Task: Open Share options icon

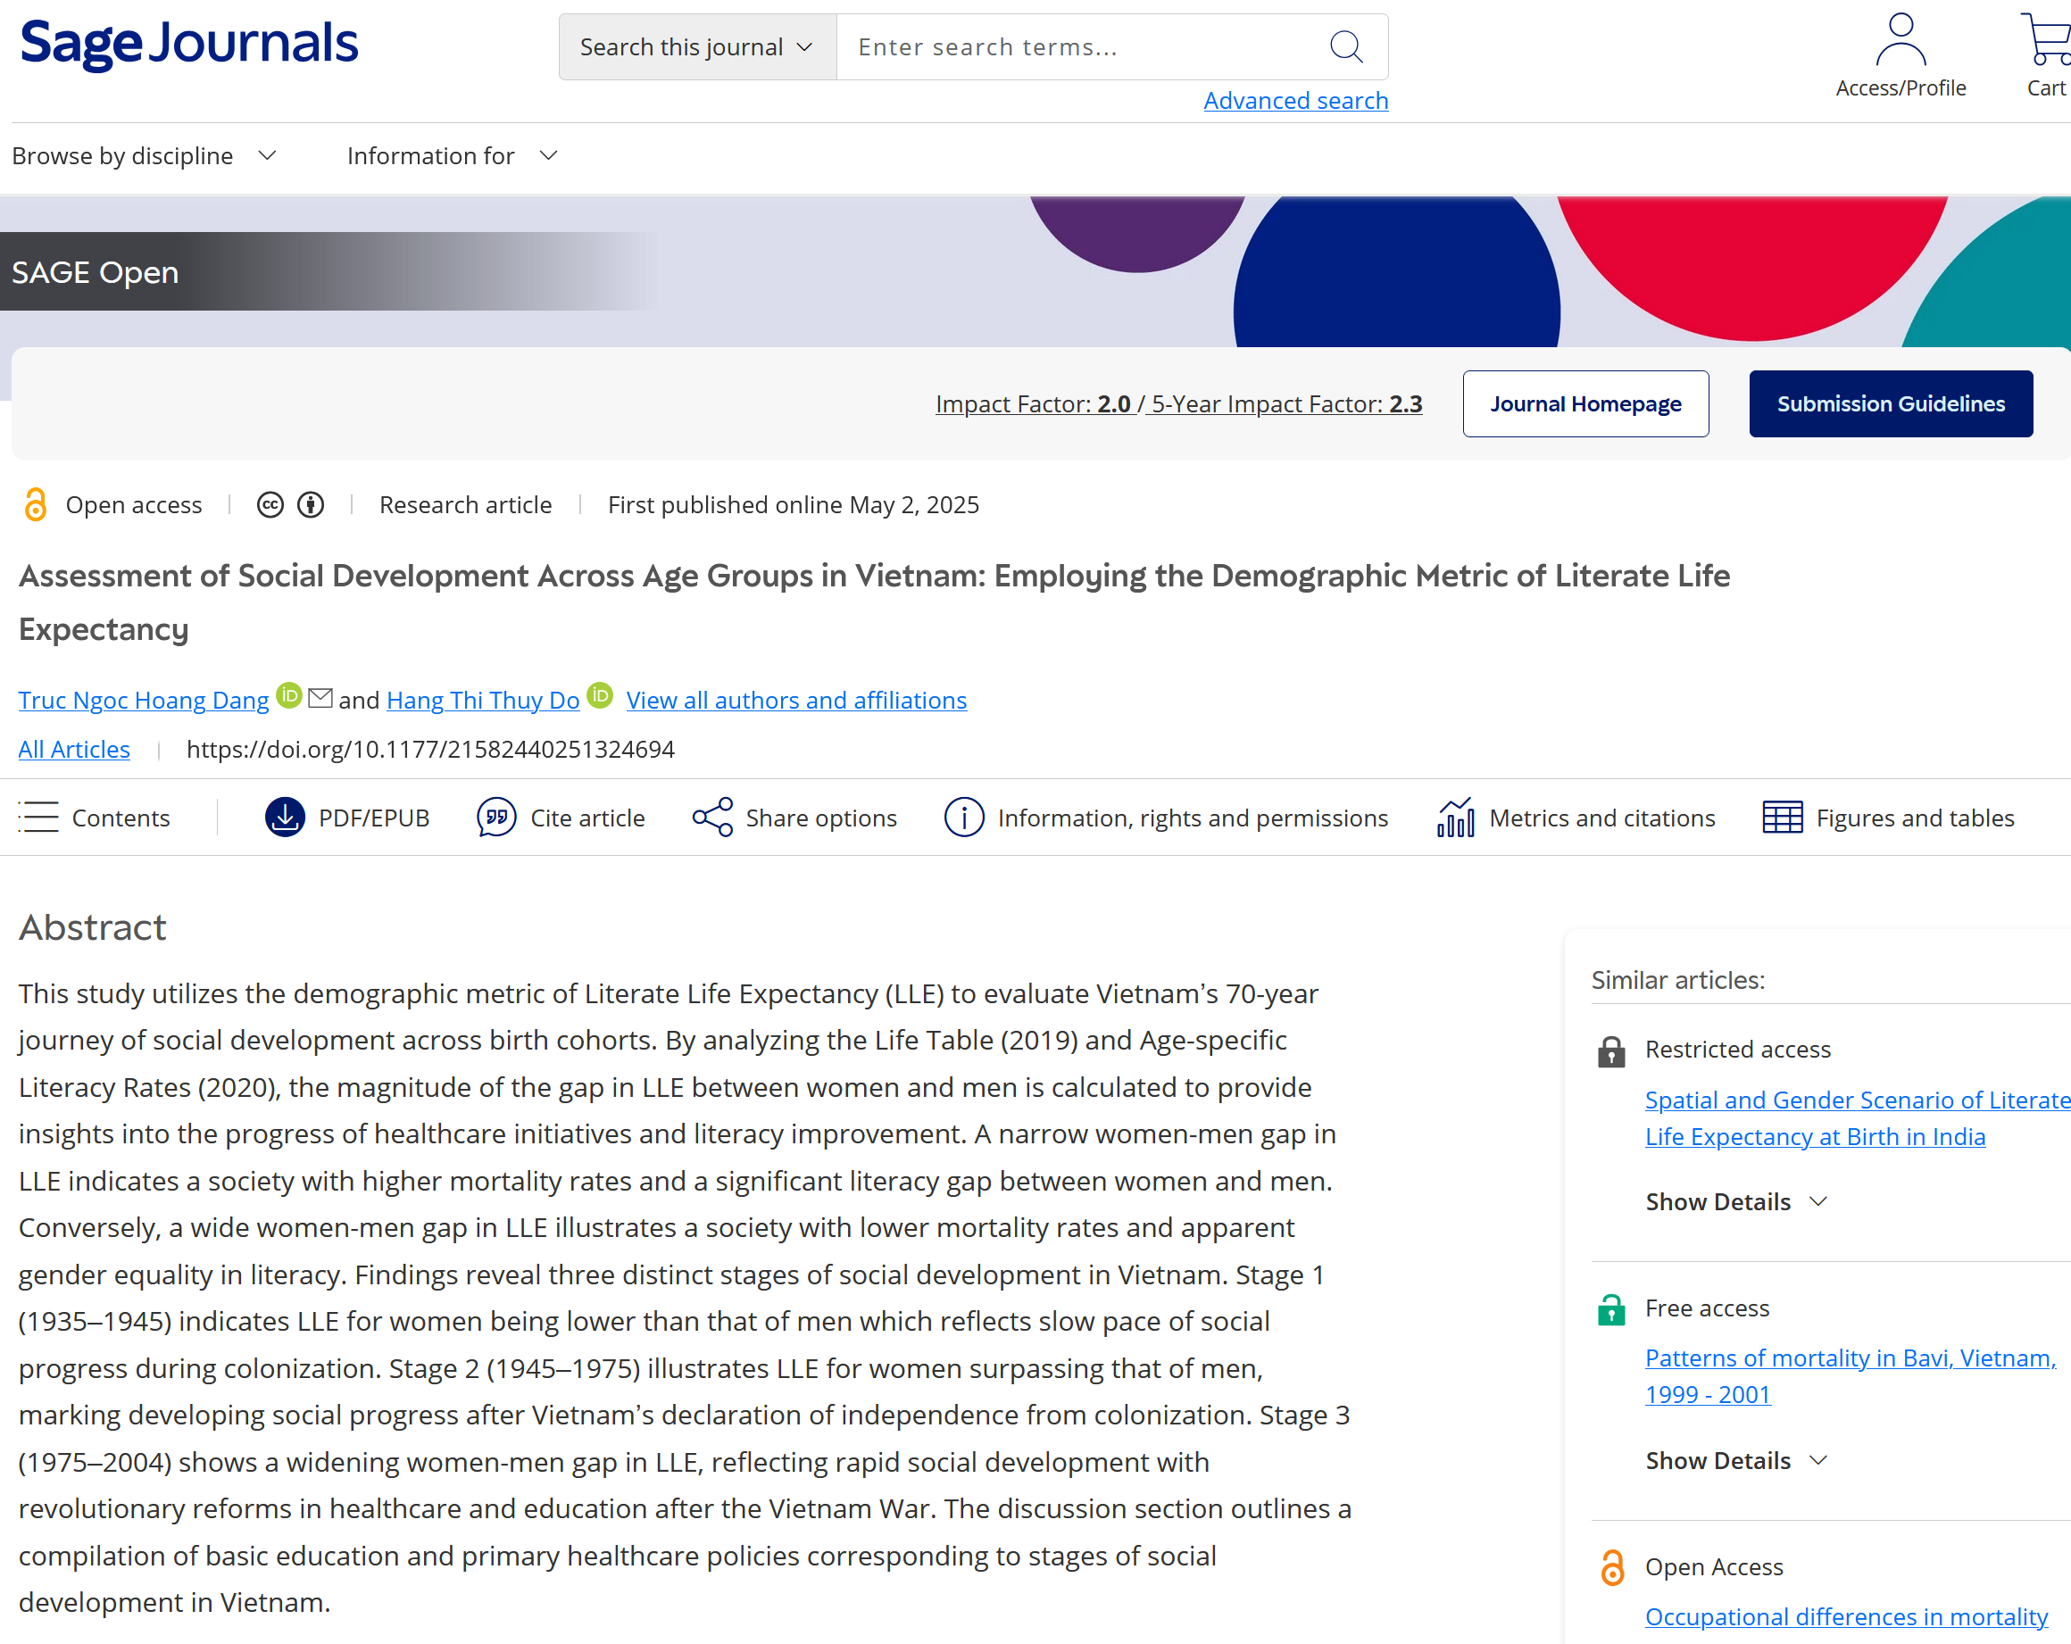Action: pyautogui.click(x=712, y=818)
